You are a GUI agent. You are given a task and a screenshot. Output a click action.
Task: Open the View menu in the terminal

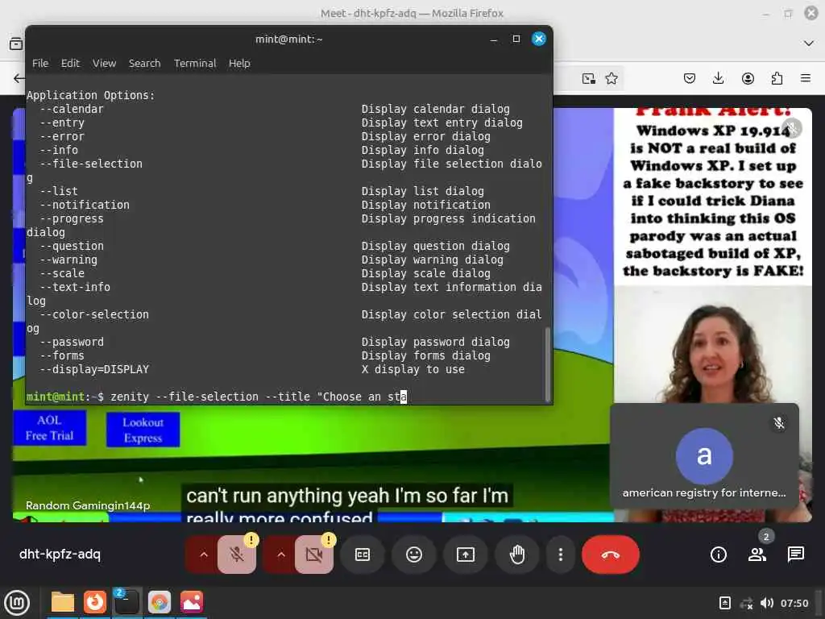tap(104, 63)
